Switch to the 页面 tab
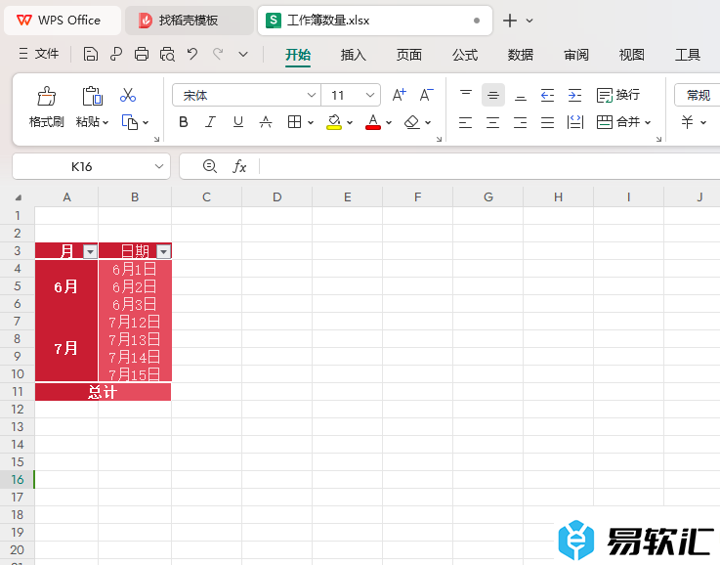The width and height of the screenshot is (720, 565). pos(409,55)
